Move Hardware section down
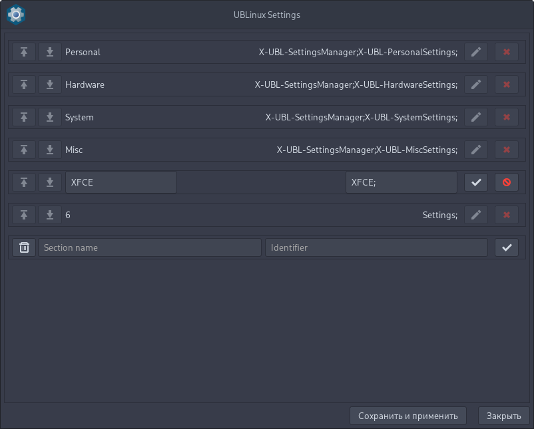The image size is (534, 429). (x=50, y=84)
